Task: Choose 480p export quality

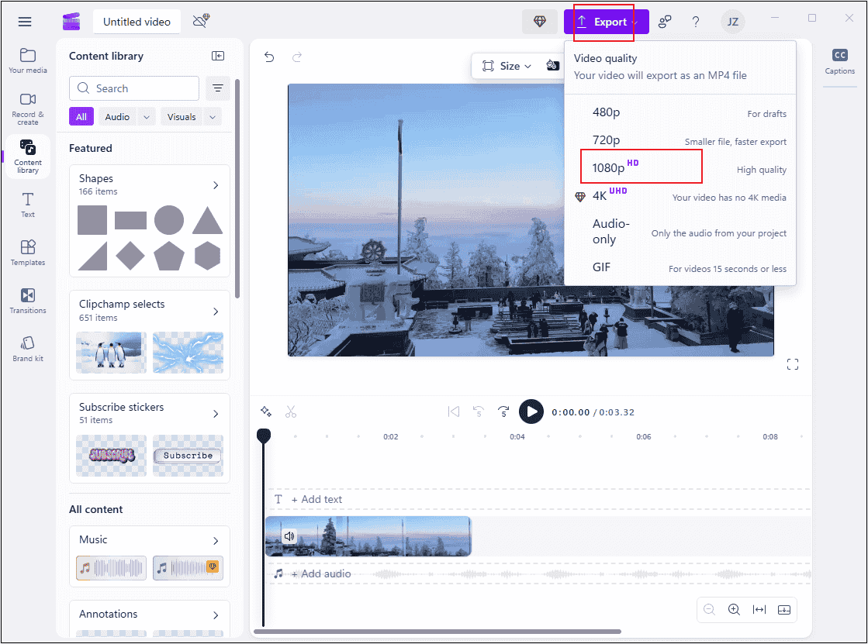Action: click(680, 113)
